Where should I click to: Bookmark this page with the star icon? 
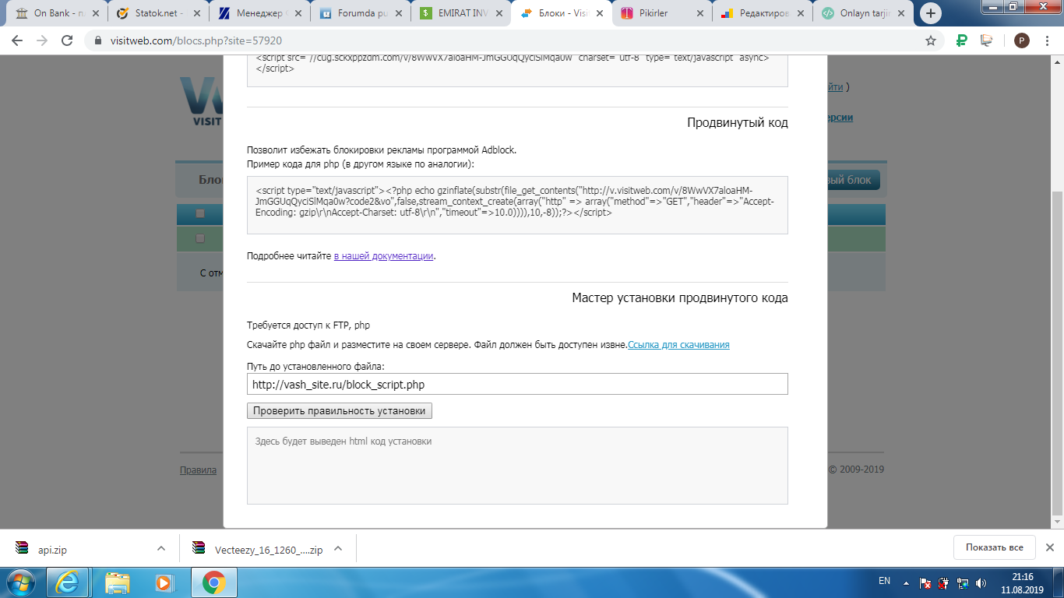coord(930,40)
